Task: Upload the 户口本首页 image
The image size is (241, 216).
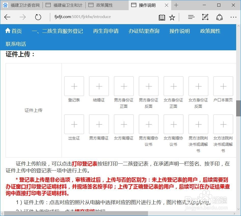Action: click(x=223, y=86)
